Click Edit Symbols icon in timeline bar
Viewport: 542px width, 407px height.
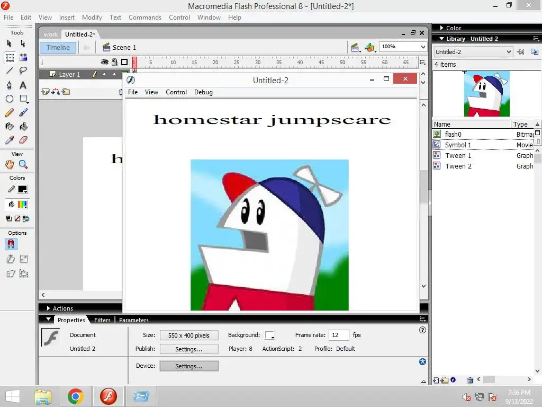pyautogui.click(x=370, y=47)
